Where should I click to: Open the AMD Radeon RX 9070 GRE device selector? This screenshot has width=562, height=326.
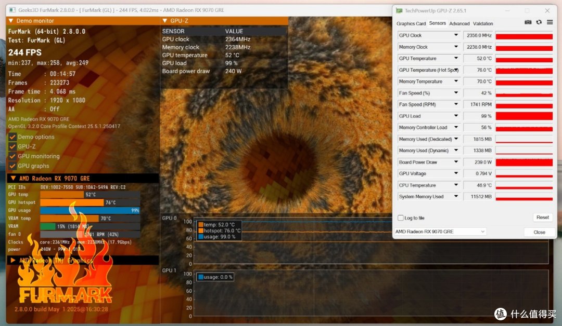pos(440,232)
